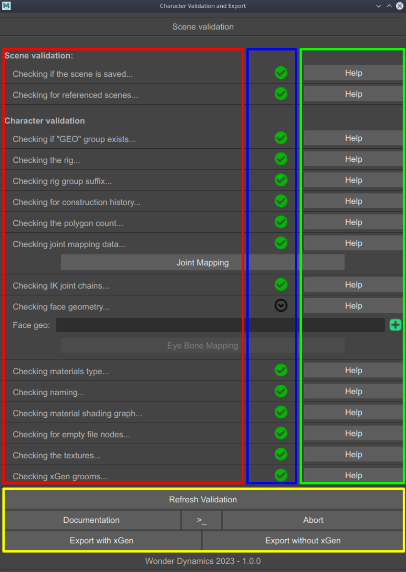Open Help for materials type check
Screen dimensions: 406x572
[353, 370]
